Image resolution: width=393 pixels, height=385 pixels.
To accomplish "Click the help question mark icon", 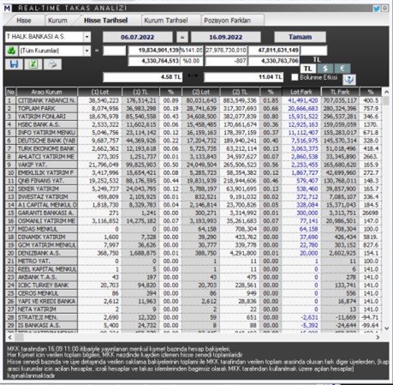I will (x=349, y=80).
